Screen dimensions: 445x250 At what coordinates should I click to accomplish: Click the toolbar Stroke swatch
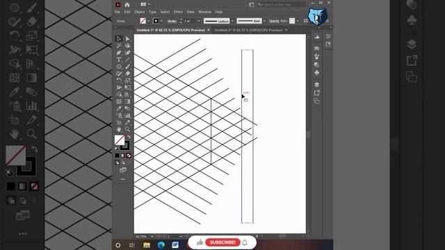coord(125,145)
